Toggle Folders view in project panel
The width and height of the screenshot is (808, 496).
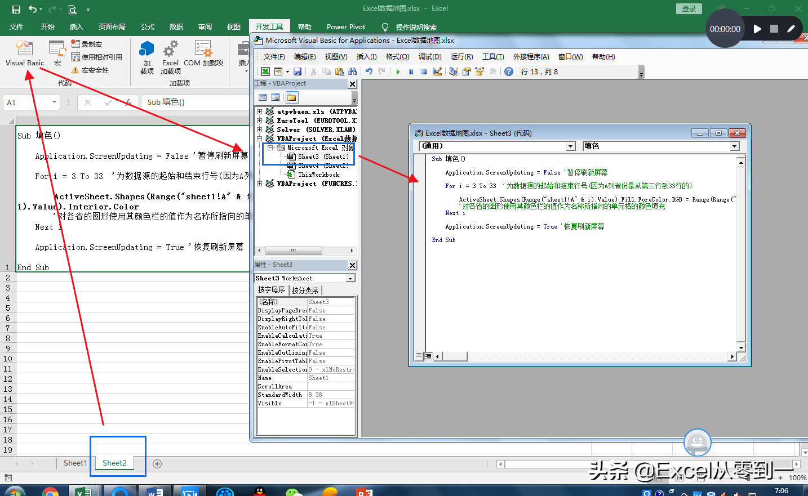pos(291,98)
